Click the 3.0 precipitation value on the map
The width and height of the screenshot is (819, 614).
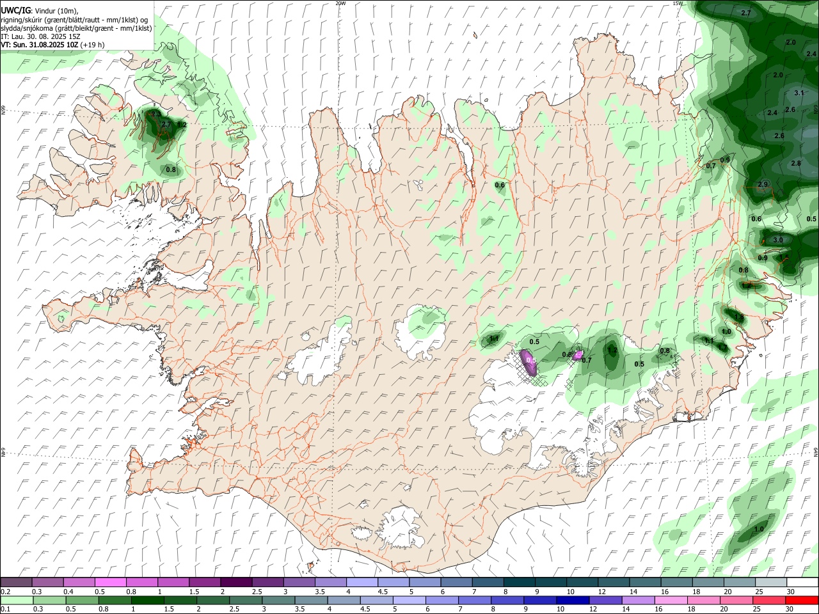(x=778, y=240)
